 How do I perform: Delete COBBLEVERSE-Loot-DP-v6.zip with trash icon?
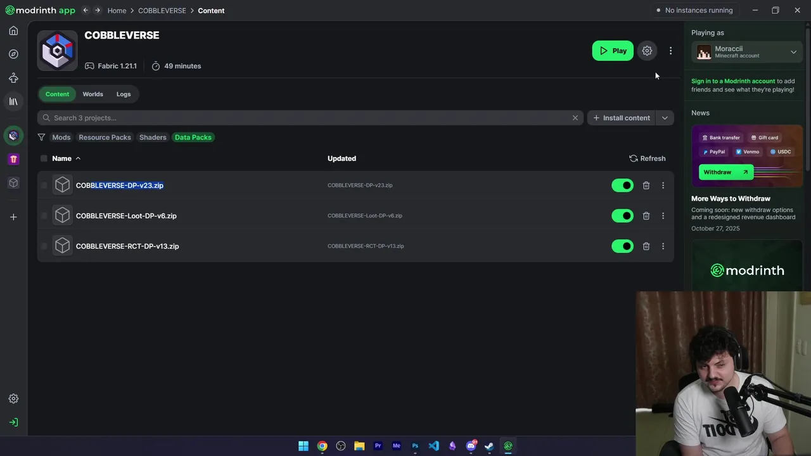646,216
